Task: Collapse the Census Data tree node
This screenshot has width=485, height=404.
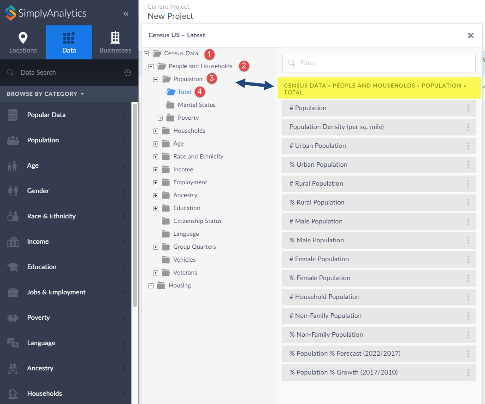Action: coord(147,53)
